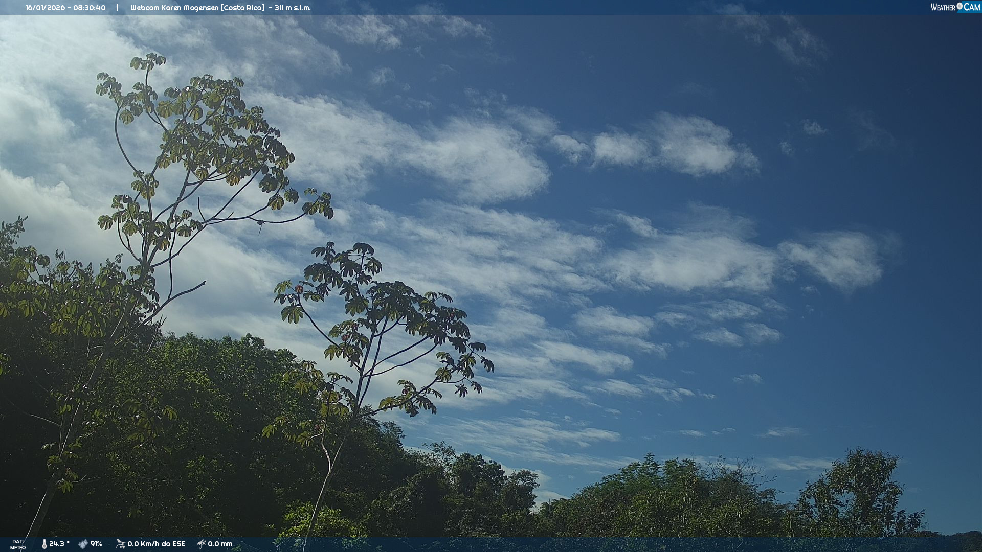The height and width of the screenshot is (552, 982).
Task: Click the rain umbrella precipitation icon
Action: pyautogui.click(x=202, y=544)
